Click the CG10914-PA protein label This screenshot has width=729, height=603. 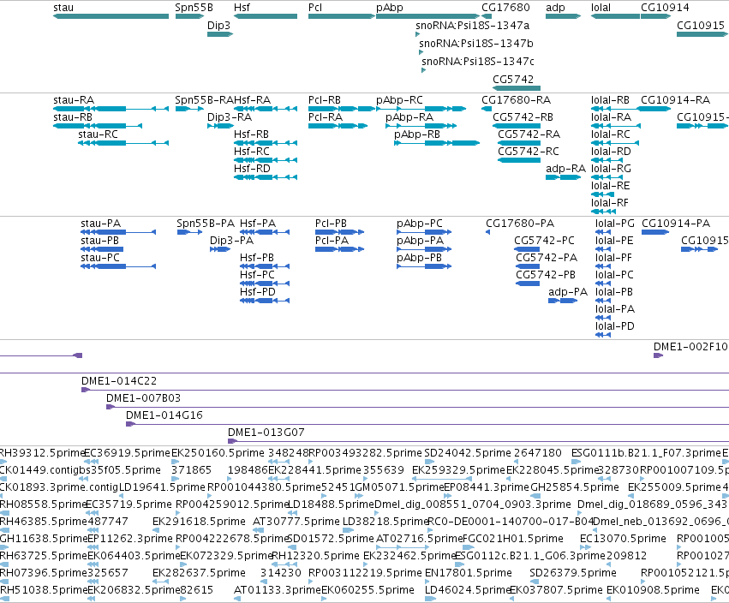click(x=676, y=224)
